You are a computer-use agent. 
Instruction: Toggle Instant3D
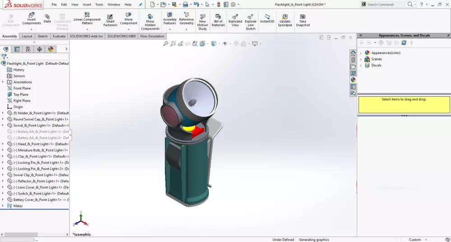[x=267, y=18]
